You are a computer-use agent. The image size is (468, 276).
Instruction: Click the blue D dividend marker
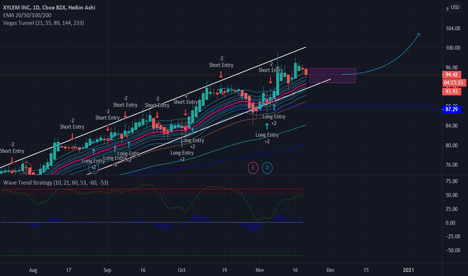click(267, 168)
